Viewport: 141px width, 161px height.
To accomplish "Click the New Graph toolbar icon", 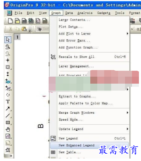I will (x=38, y=21).
